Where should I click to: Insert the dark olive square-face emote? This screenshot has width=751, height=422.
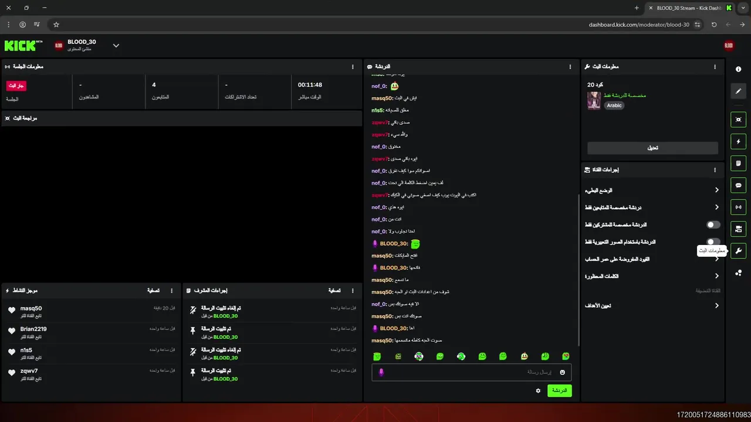[398, 356]
